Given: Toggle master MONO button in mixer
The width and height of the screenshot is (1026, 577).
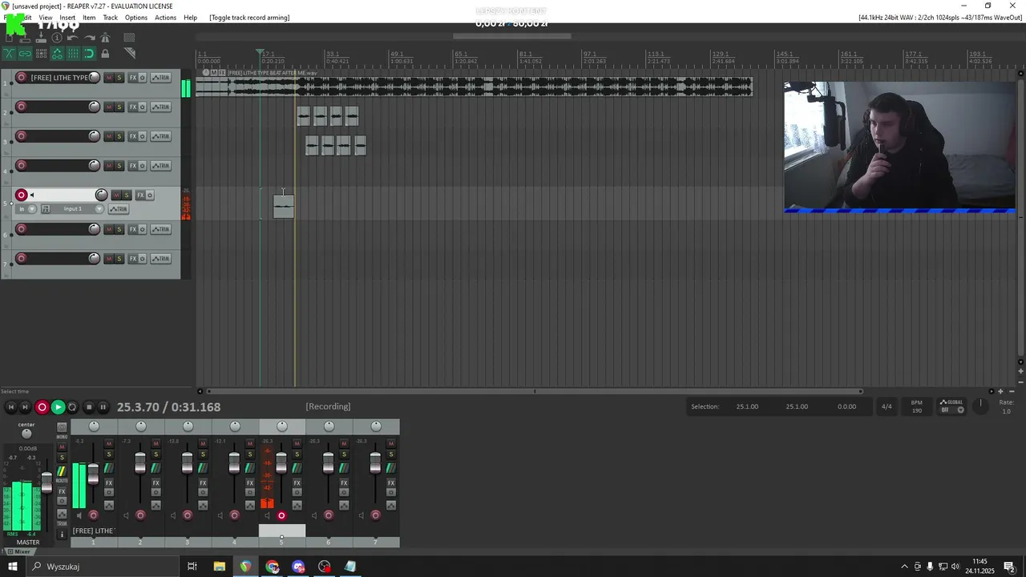Looking at the screenshot, I should [x=62, y=428].
